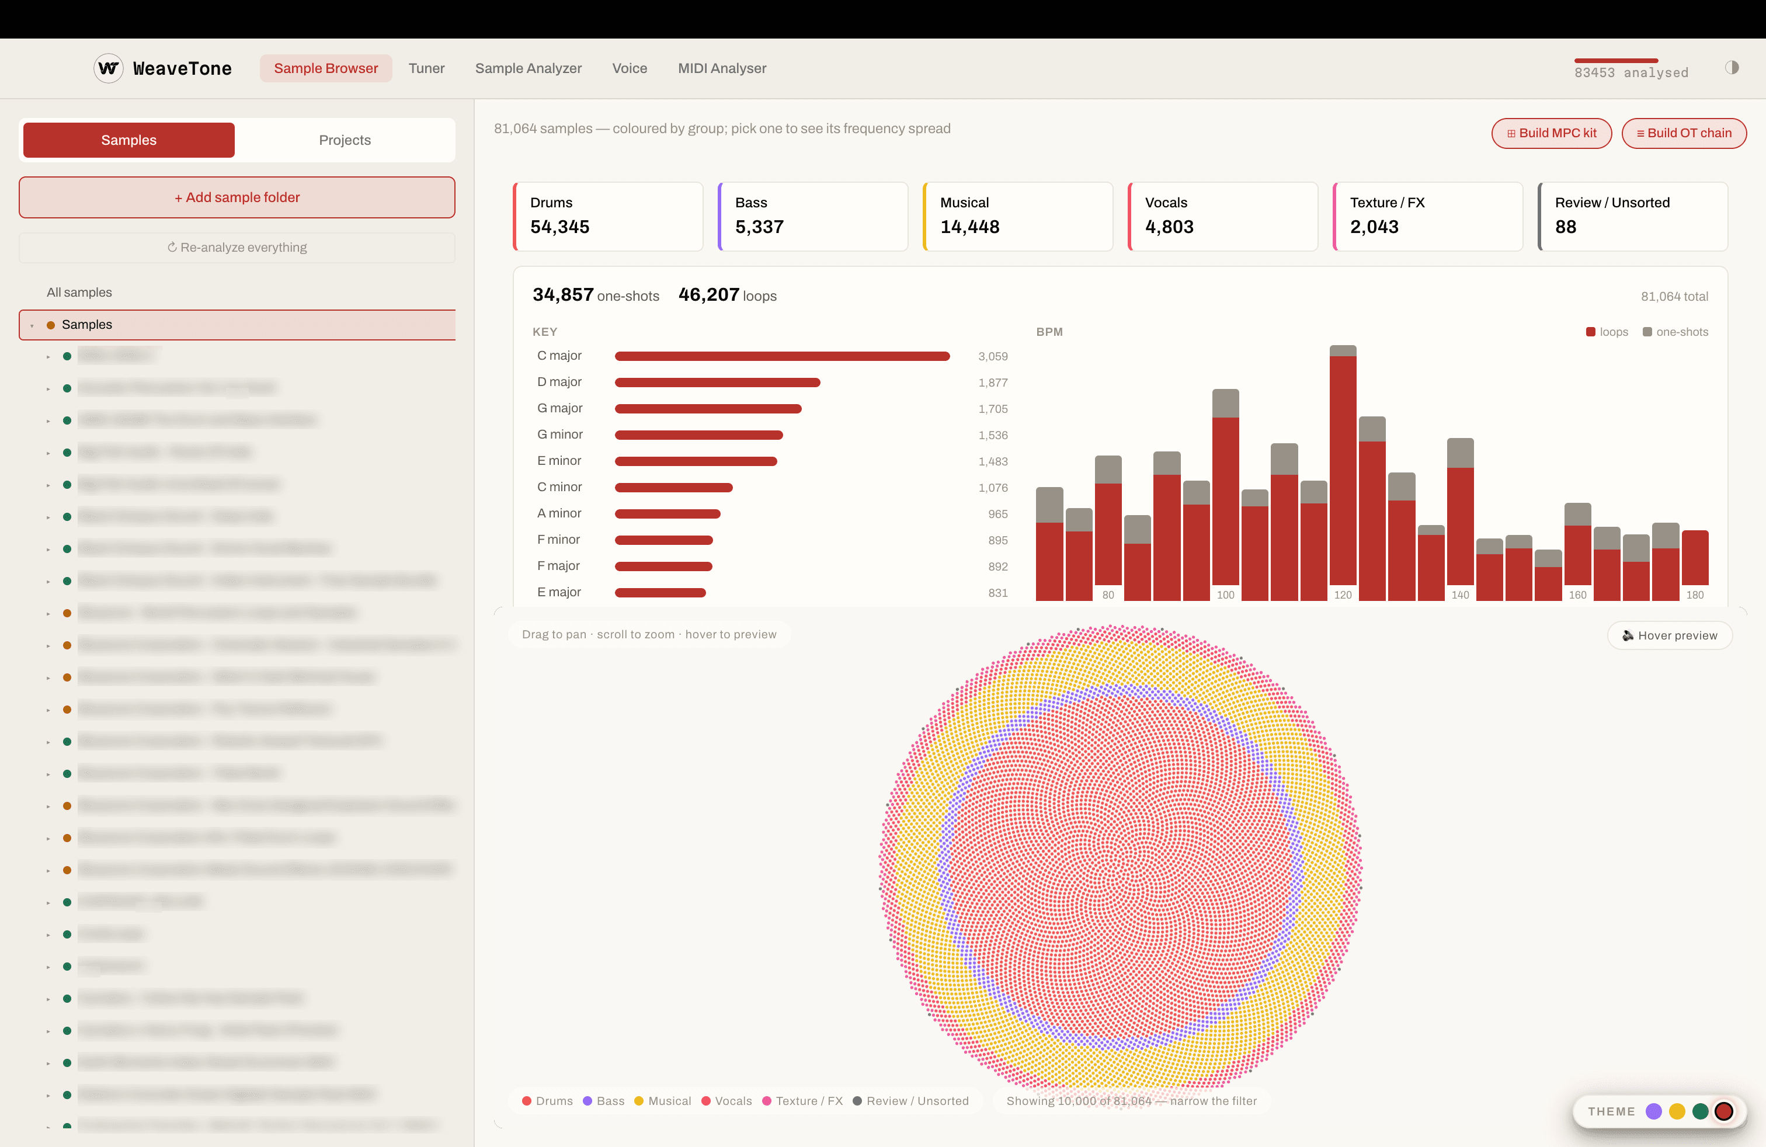Screen dimensions: 1766x1147
Task: Click the '81,064 total' text
Action: click(1674, 297)
